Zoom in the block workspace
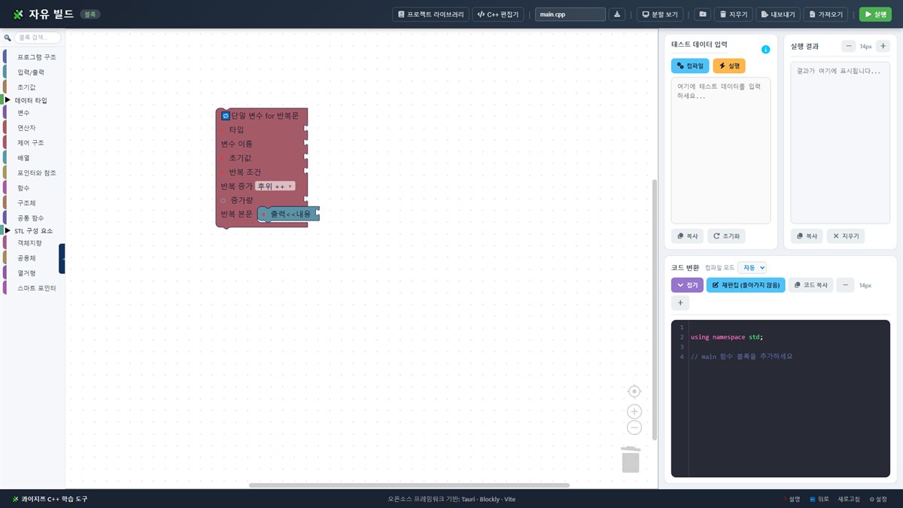The height and width of the screenshot is (508, 903). pos(634,412)
